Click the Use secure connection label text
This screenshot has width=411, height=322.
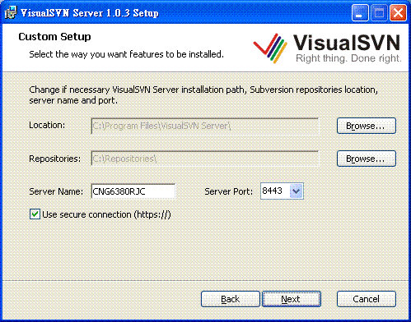coord(106,214)
